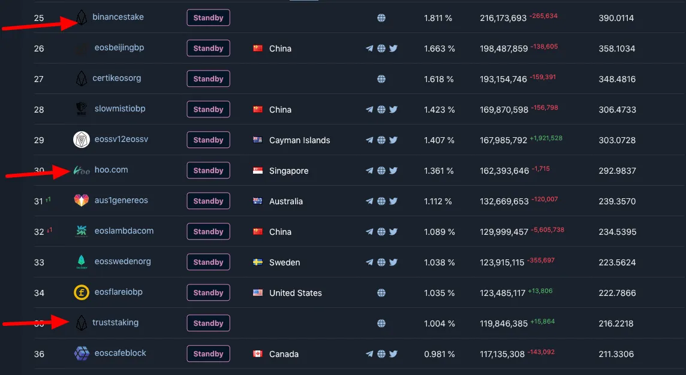Open the eosswedenorg producer link
Image resolution: width=686 pixels, height=375 pixels.
(122, 261)
